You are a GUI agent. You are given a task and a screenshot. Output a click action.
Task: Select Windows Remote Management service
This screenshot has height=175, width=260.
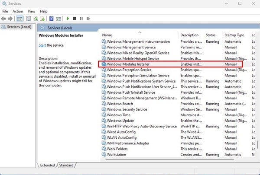point(177,98)
